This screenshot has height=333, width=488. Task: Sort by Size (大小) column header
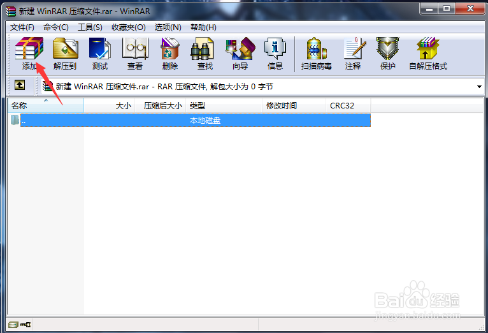[109, 106]
